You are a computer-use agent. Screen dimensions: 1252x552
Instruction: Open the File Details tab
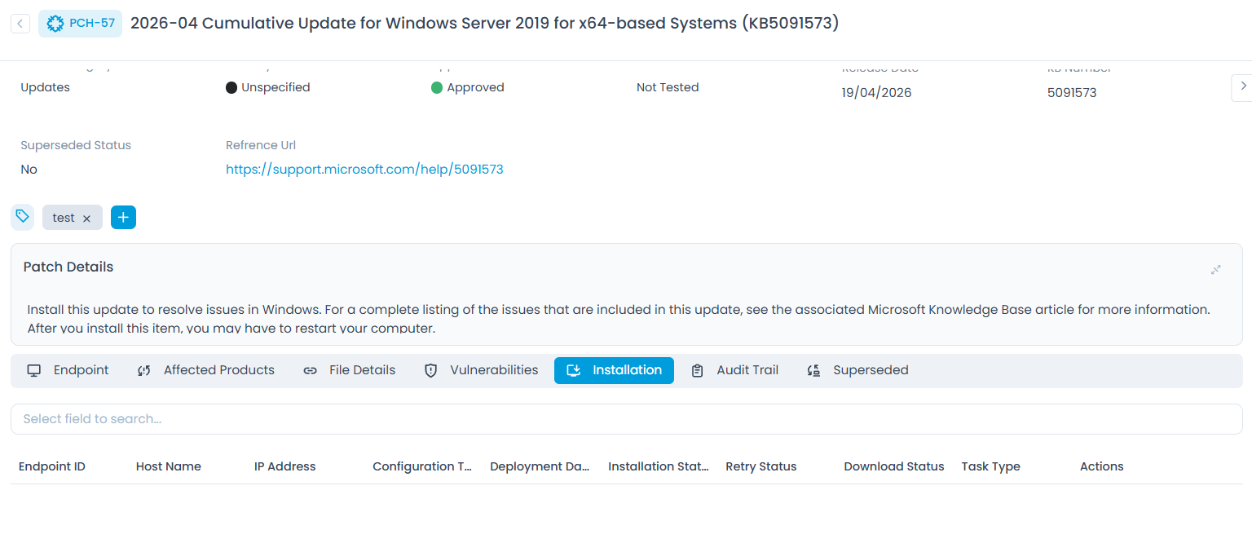[x=350, y=370]
